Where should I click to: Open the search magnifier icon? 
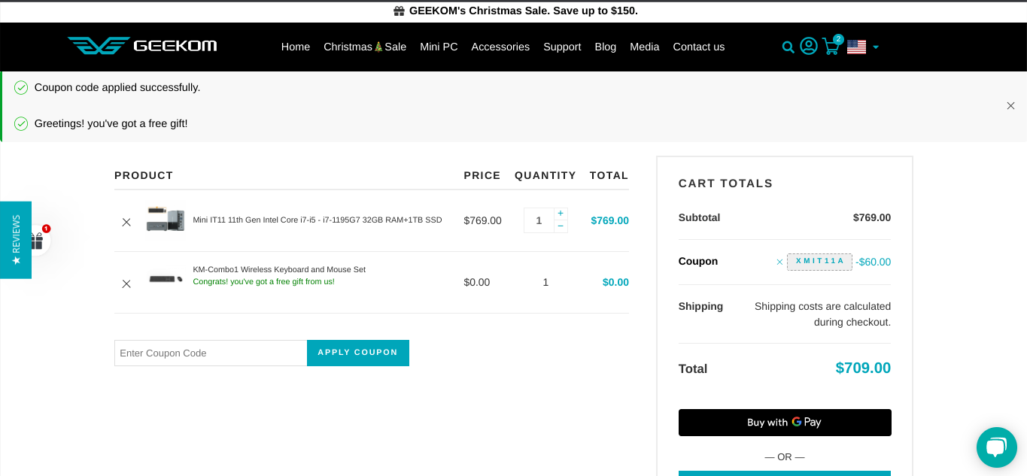788,47
